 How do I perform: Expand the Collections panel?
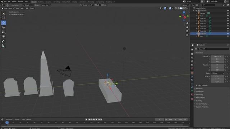(x=200, y=92)
